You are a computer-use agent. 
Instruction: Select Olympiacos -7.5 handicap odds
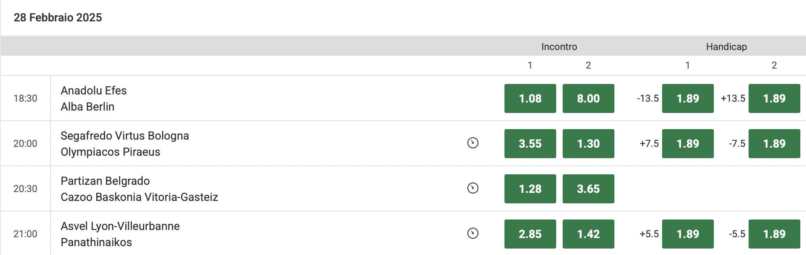point(774,144)
